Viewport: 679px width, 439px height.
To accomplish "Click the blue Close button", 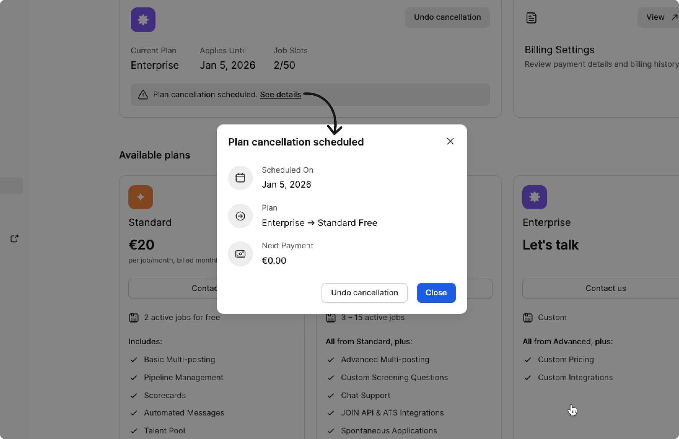I will (436, 293).
